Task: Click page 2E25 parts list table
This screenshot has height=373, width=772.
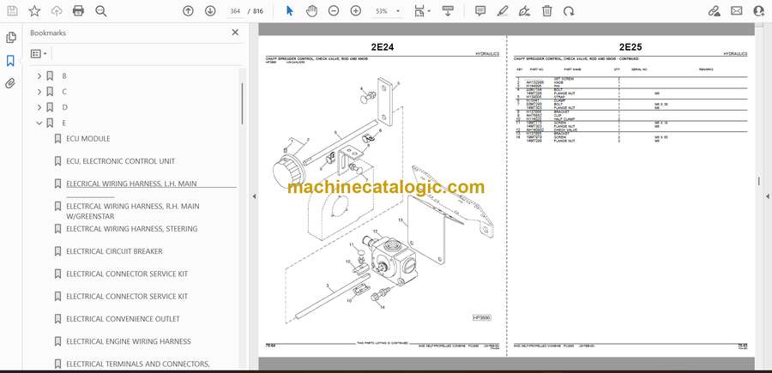Action: tap(630, 105)
